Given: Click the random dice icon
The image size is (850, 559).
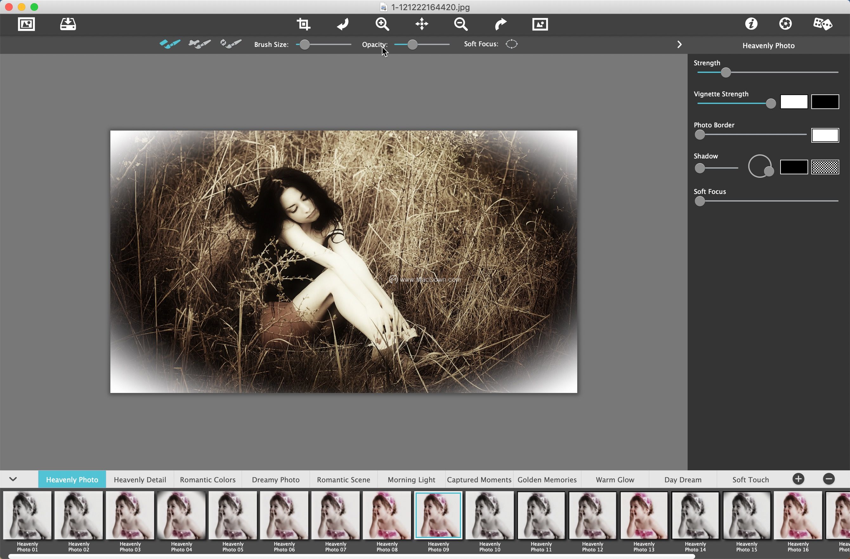Looking at the screenshot, I should click(x=822, y=24).
